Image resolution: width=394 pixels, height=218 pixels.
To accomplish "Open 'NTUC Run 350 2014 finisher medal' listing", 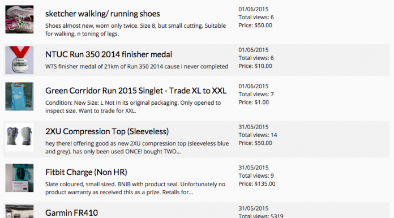I will [x=109, y=54].
